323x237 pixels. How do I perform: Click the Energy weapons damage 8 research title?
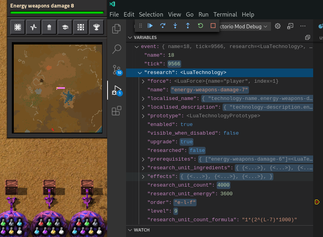(x=42, y=6)
